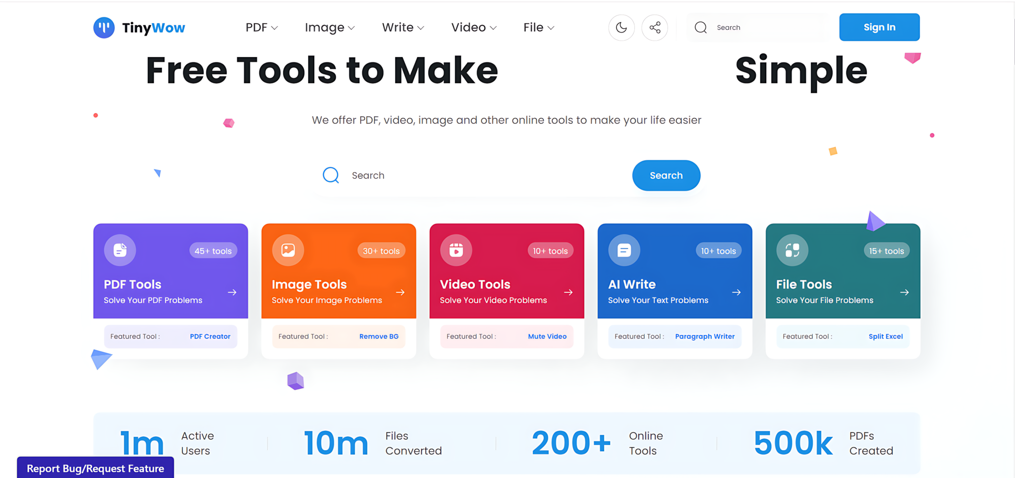
Task: Open the Video menu in navigation
Action: click(473, 28)
